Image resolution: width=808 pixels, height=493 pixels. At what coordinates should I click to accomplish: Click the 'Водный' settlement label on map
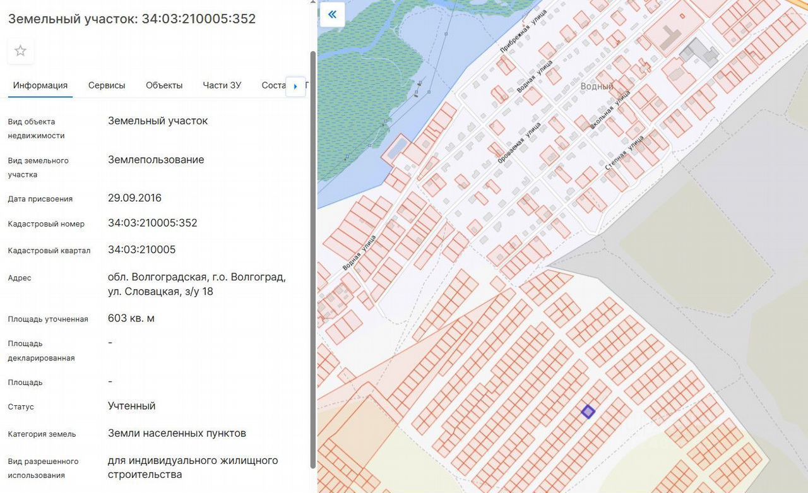click(x=597, y=86)
